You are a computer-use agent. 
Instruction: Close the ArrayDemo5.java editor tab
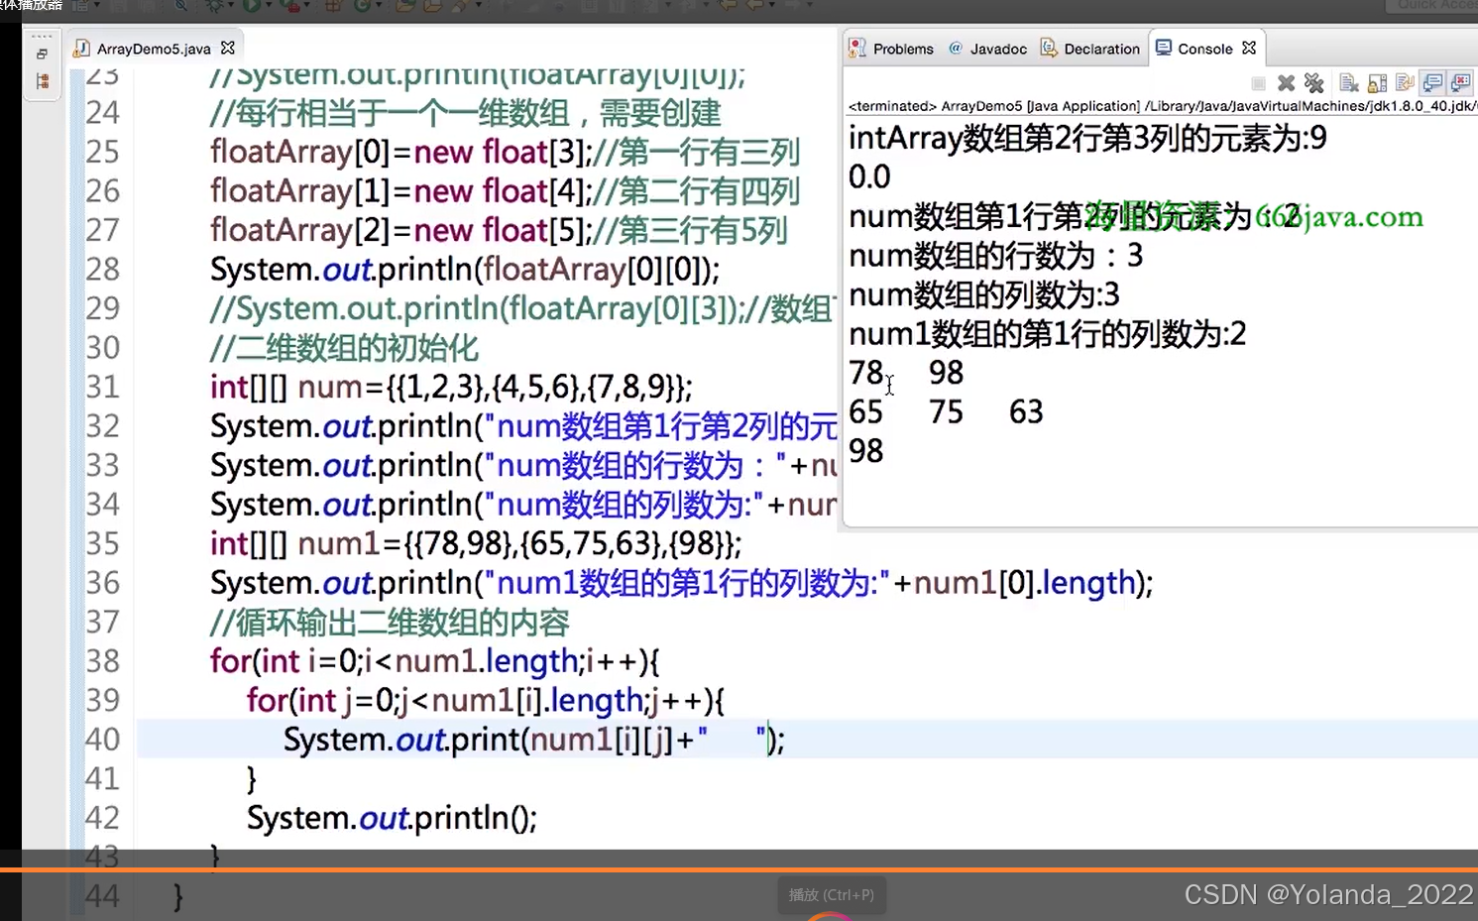tap(228, 48)
